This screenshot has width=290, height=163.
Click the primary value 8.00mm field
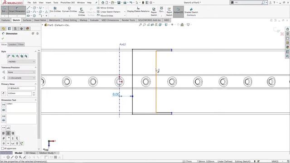click(x=19, y=94)
